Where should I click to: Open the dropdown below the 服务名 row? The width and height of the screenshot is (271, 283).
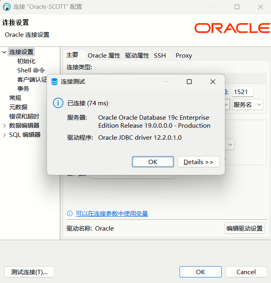[230, 145]
